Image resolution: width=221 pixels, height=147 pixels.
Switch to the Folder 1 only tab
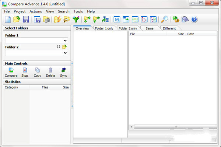pyautogui.click(x=104, y=28)
